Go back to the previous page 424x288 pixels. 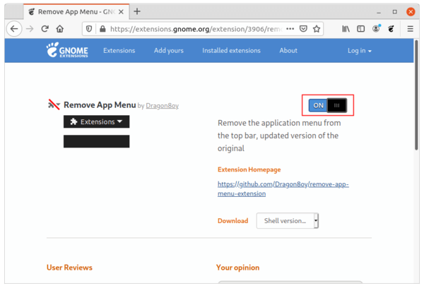(x=14, y=29)
